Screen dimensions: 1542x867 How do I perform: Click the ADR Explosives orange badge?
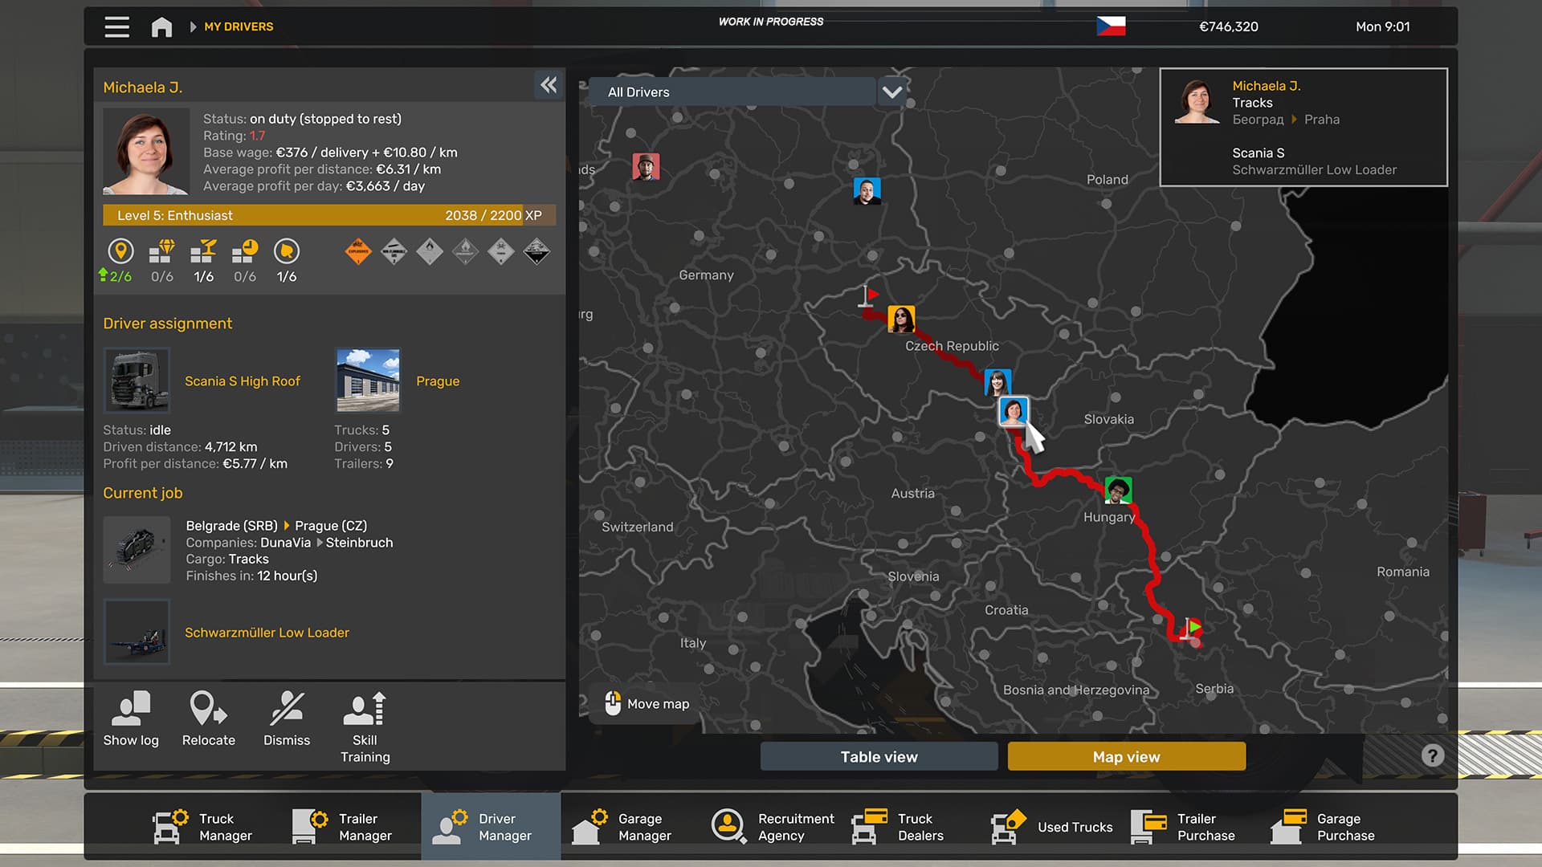(x=358, y=252)
